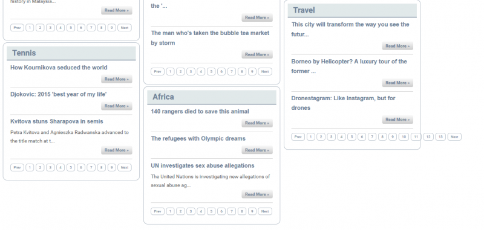Click Read More under Malaysia history article

point(117,10)
